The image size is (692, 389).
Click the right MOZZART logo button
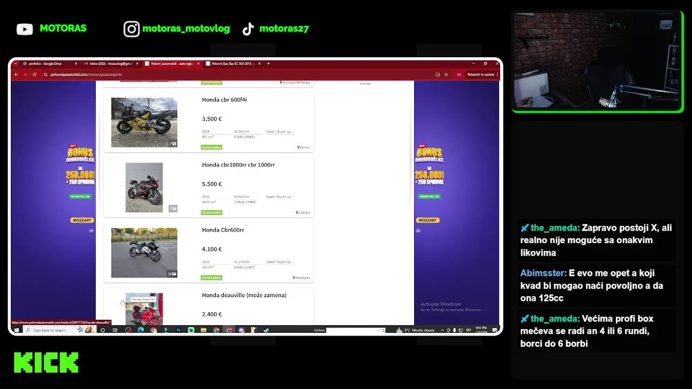(x=427, y=220)
